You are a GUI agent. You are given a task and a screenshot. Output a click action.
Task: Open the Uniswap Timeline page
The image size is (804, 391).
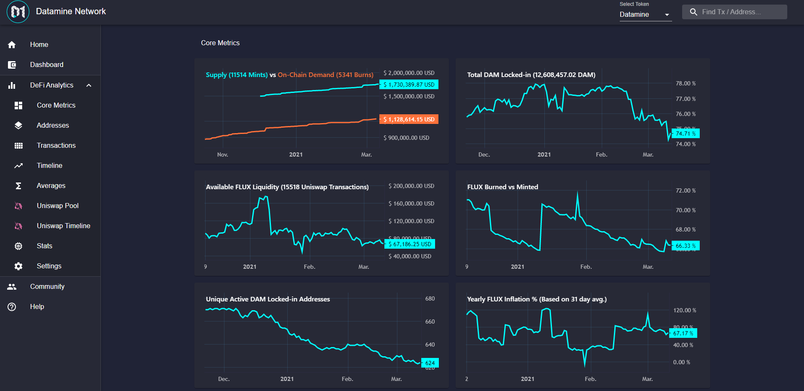(x=50, y=226)
